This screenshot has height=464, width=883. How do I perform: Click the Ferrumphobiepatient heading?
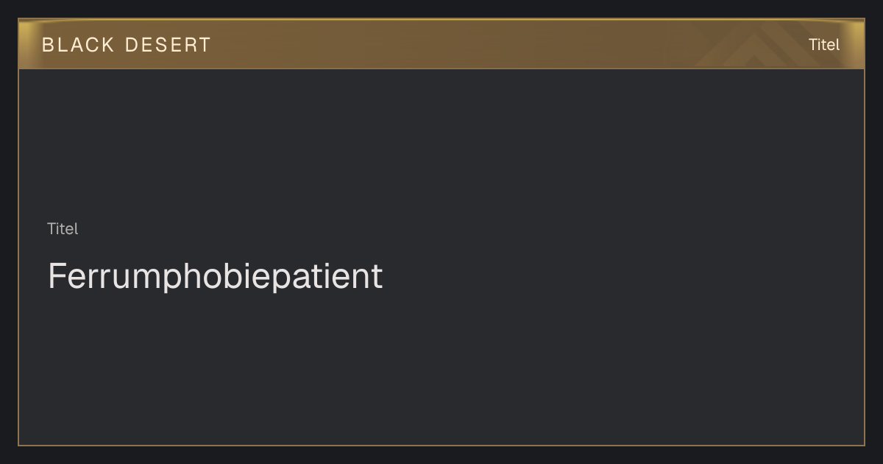(215, 277)
